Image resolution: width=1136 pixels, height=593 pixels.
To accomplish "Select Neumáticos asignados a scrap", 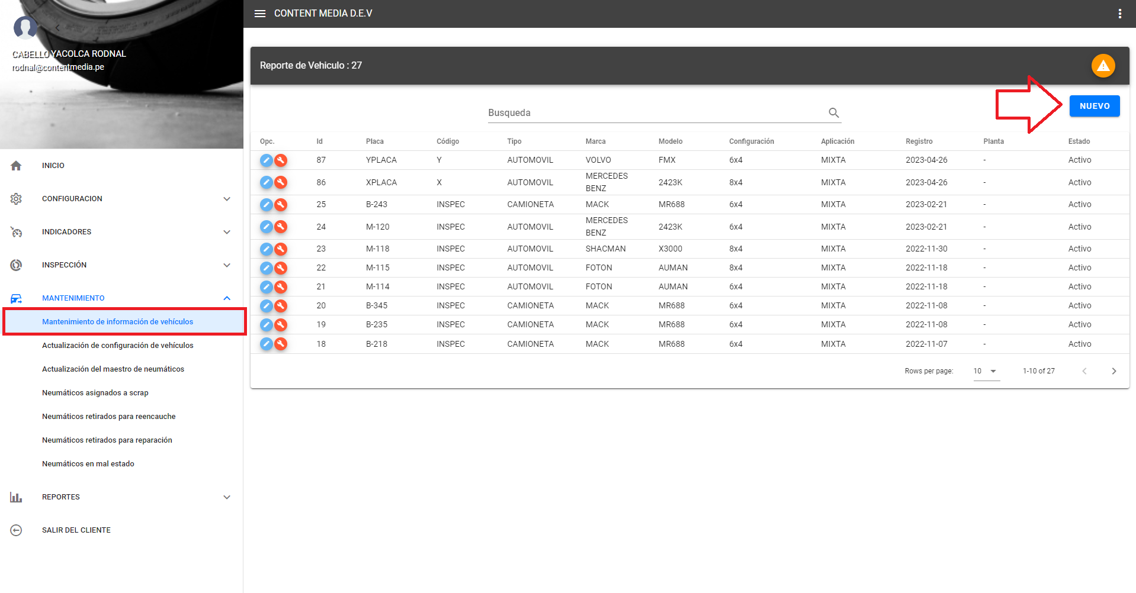I will pos(95,393).
